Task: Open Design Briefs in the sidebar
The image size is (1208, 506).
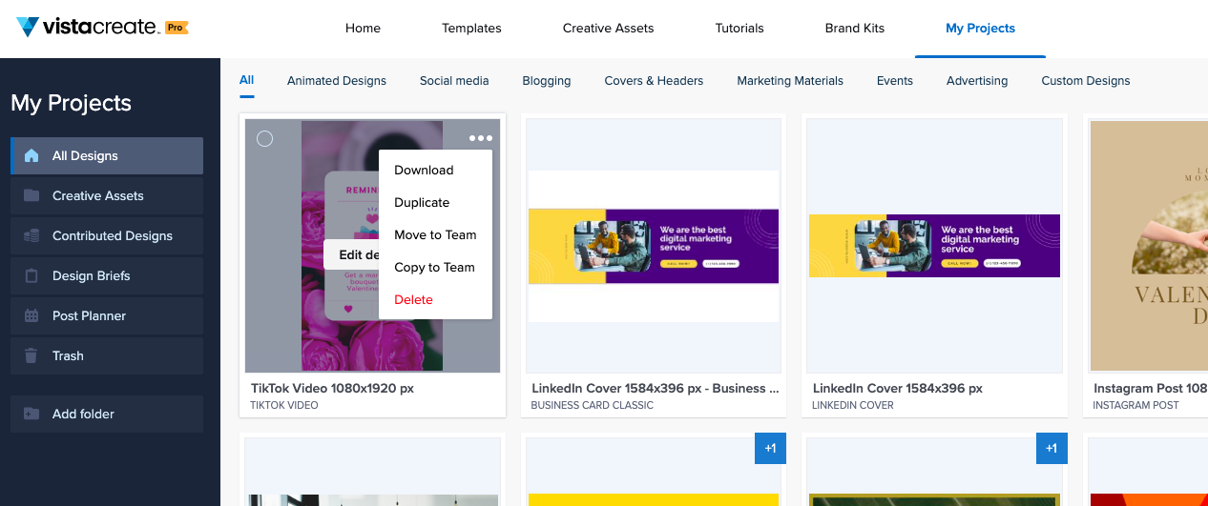Action: tap(107, 275)
